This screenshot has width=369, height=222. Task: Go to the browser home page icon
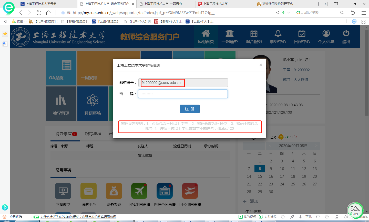point(48,13)
